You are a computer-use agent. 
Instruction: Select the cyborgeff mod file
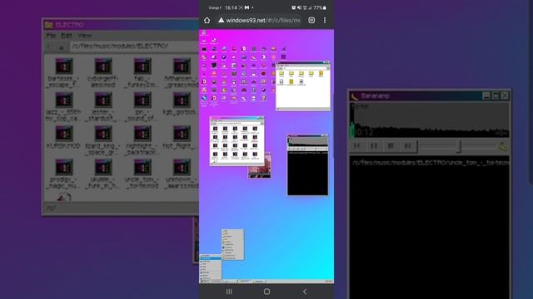click(103, 72)
